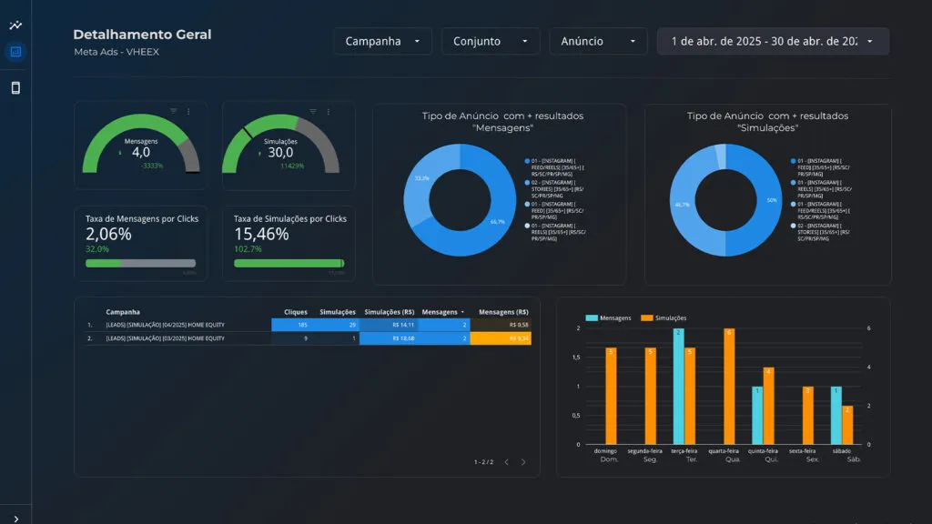The width and height of the screenshot is (932, 524).
Task: Click first legend entry FEED/REELS in Mensagens donut
Action: coord(554,167)
